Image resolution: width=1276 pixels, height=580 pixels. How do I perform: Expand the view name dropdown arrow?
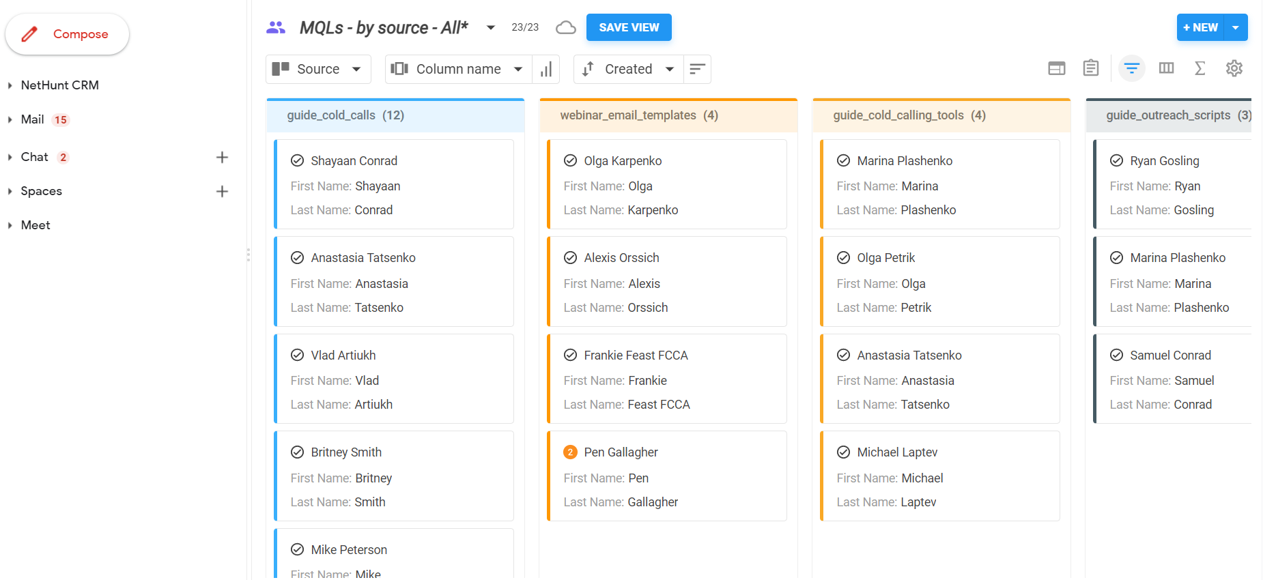coord(490,27)
